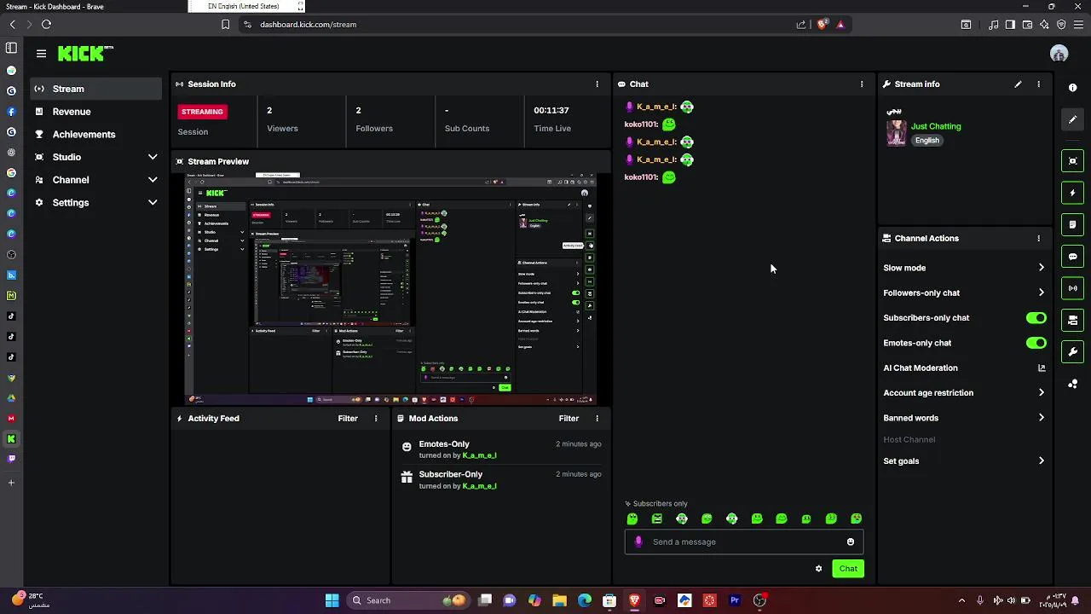Open Session Info three-dot menu

pyautogui.click(x=597, y=84)
